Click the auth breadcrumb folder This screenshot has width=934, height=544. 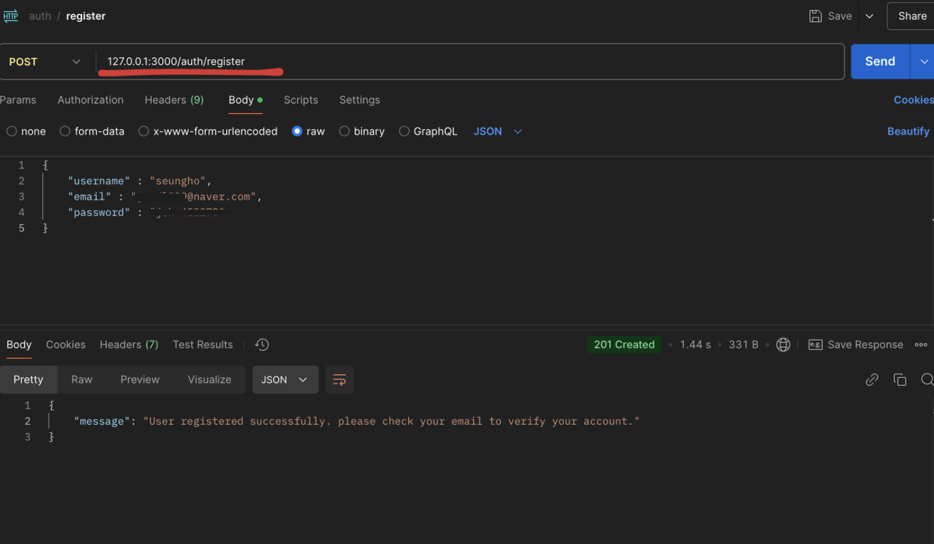coord(40,16)
